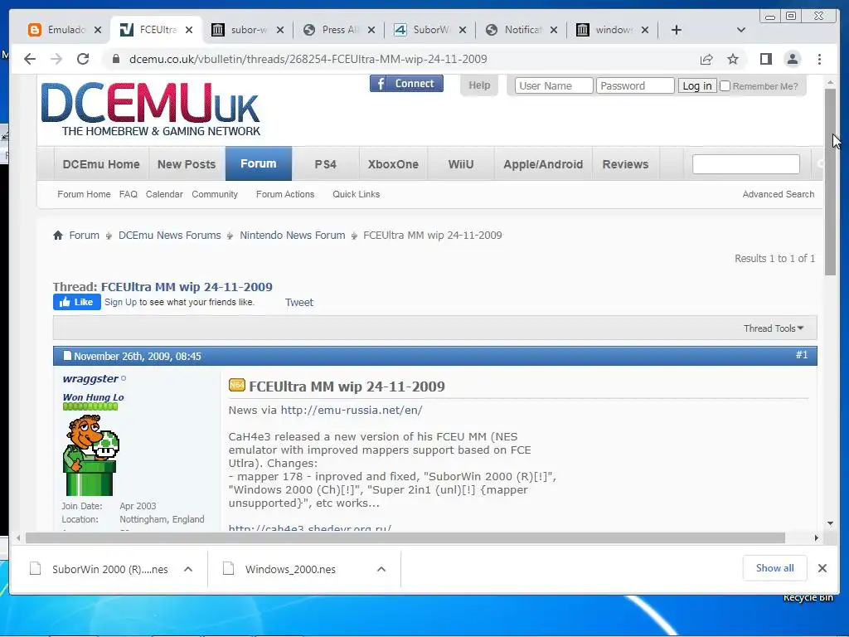Open the Calendar link
This screenshot has width=849, height=637.
[x=164, y=194]
